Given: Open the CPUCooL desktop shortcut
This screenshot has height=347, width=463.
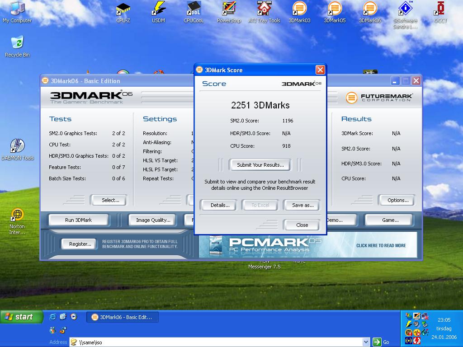Looking at the screenshot, I should click(x=194, y=9).
